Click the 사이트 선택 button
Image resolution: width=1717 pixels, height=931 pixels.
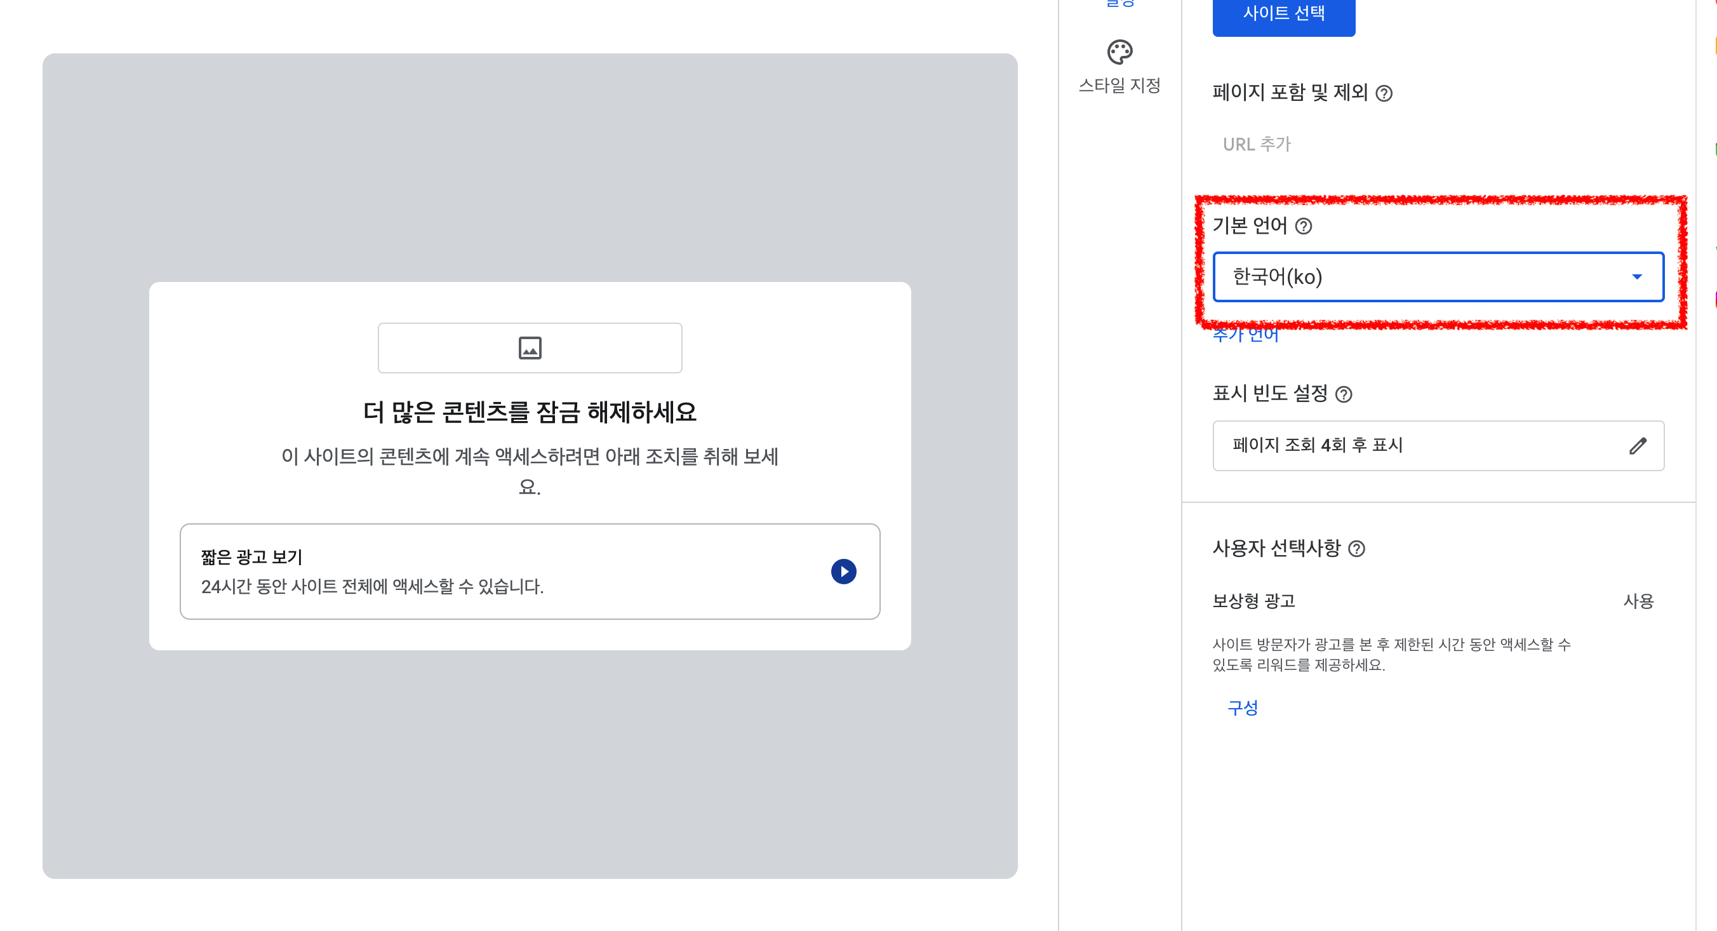pos(1284,12)
